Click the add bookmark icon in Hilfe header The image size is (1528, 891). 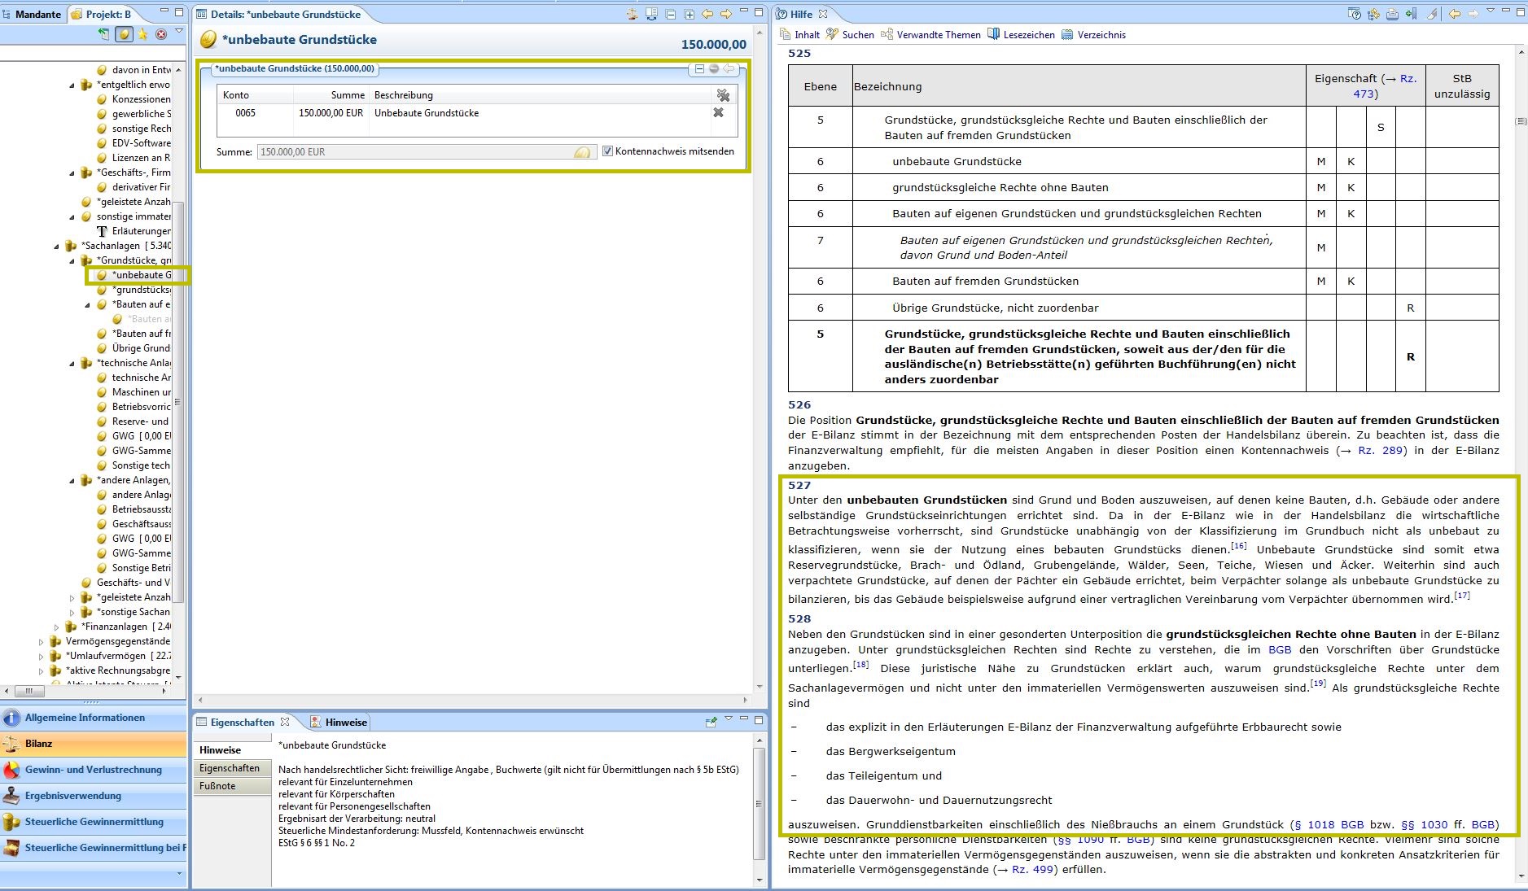tap(1411, 14)
